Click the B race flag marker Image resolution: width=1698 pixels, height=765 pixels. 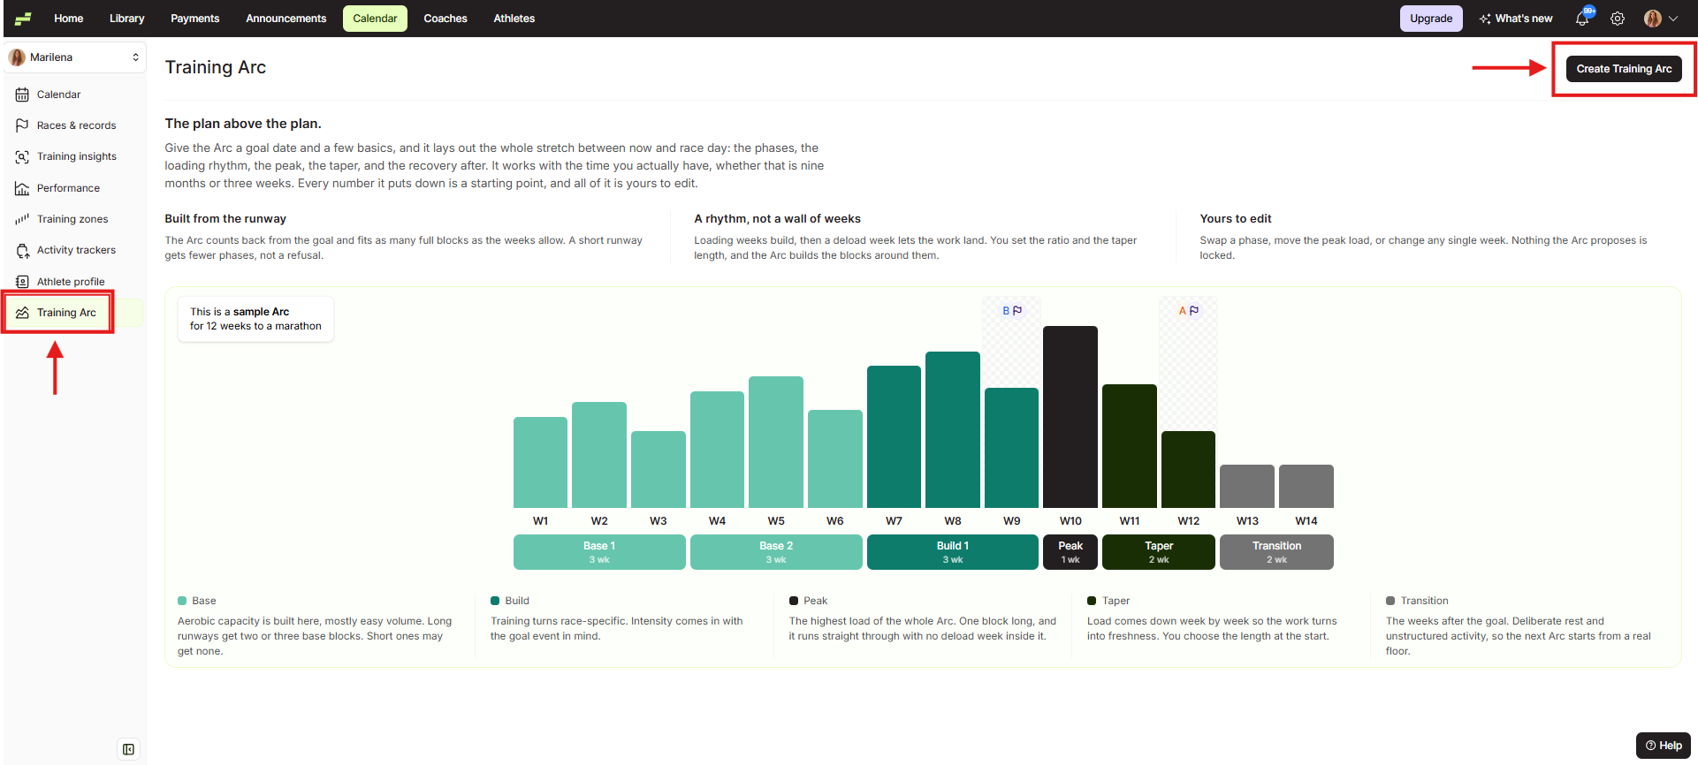click(1012, 311)
